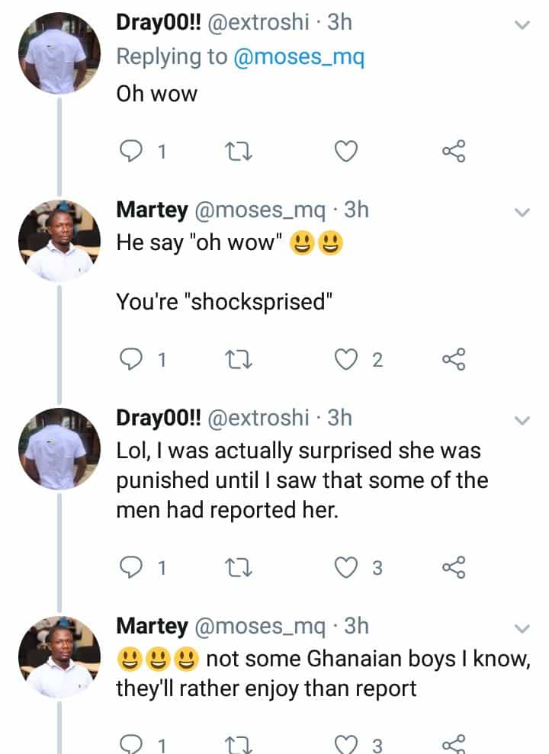This screenshot has width=549, height=754.
Task: Retweet the "men had reported her" tweet
Action: (x=240, y=567)
